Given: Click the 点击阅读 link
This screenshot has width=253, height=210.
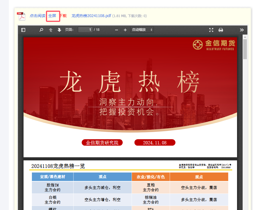Looking at the screenshot, I should 38,16.
